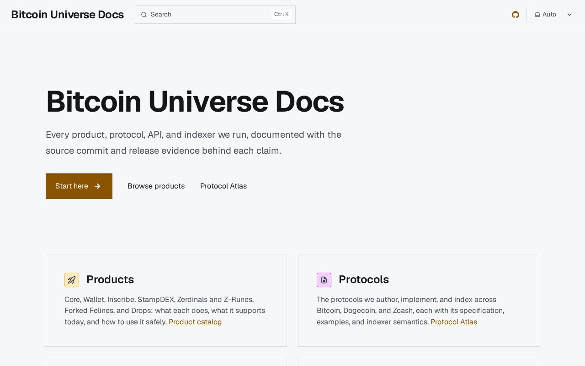585x366 pixels.
Task: Open the Browse products link
Action: (156, 186)
